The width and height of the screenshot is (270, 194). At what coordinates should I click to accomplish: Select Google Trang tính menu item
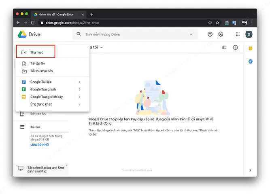pos(53,89)
